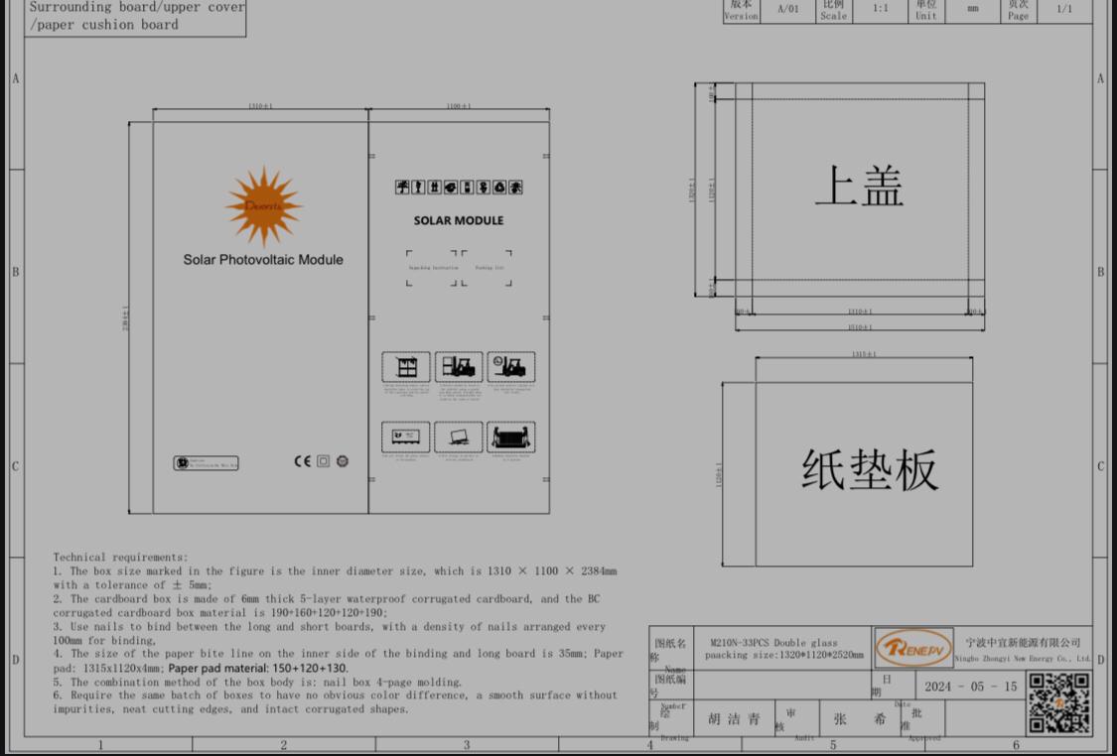This screenshot has width=1117, height=756.
Task: Click the date field 2024 - 05 - 15
Action: (x=970, y=687)
